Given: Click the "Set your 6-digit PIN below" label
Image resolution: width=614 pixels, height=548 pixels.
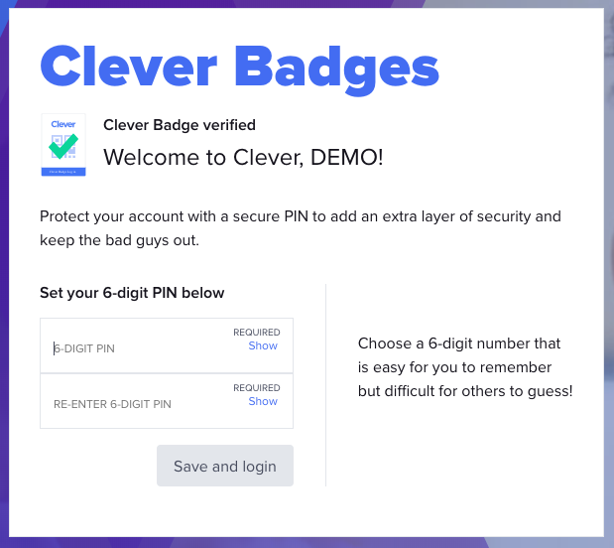Looking at the screenshot, I should point(132,293).
